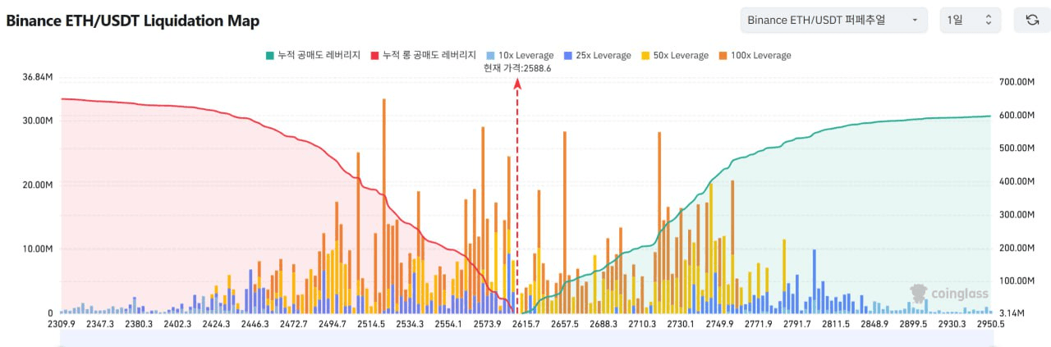Click the 2930.3 price axis label
1051x347 pixels.
[952, 325]
